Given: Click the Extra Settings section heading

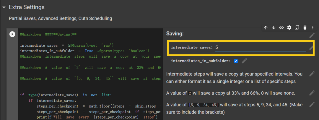Looking at the screenshot, I should coord(27,7).
